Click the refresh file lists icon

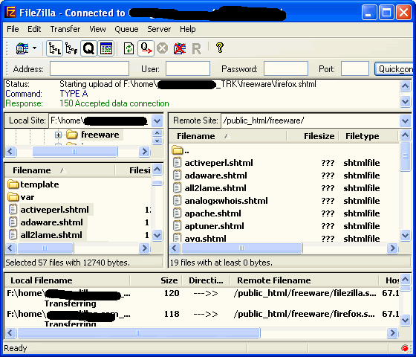tap(129, 48)
